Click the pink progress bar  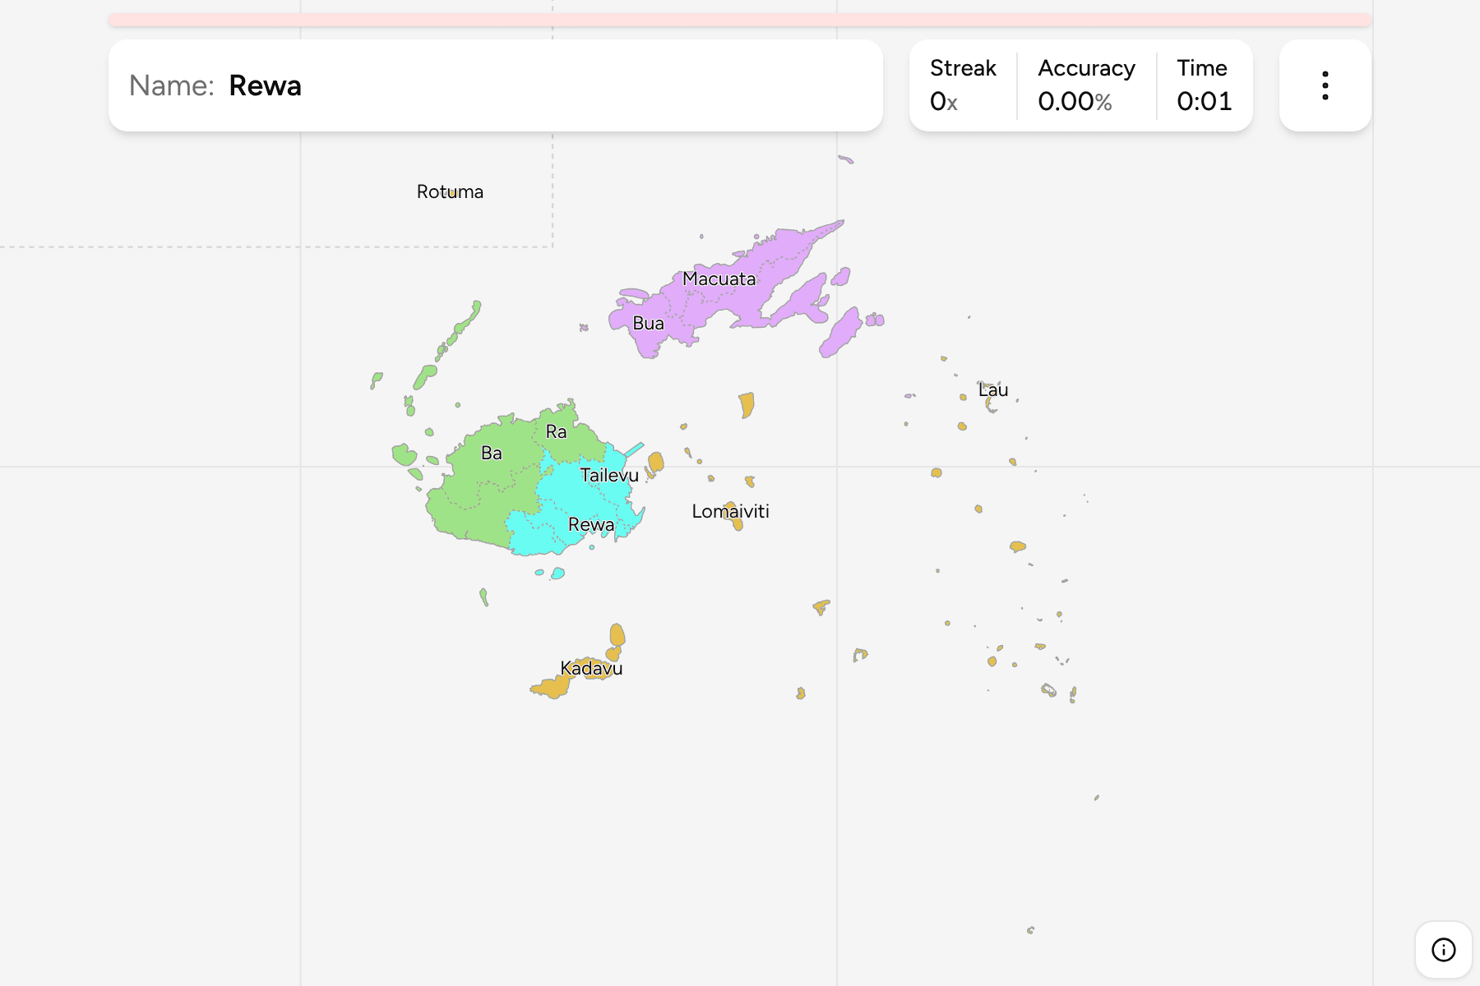[x=740, y=20]
